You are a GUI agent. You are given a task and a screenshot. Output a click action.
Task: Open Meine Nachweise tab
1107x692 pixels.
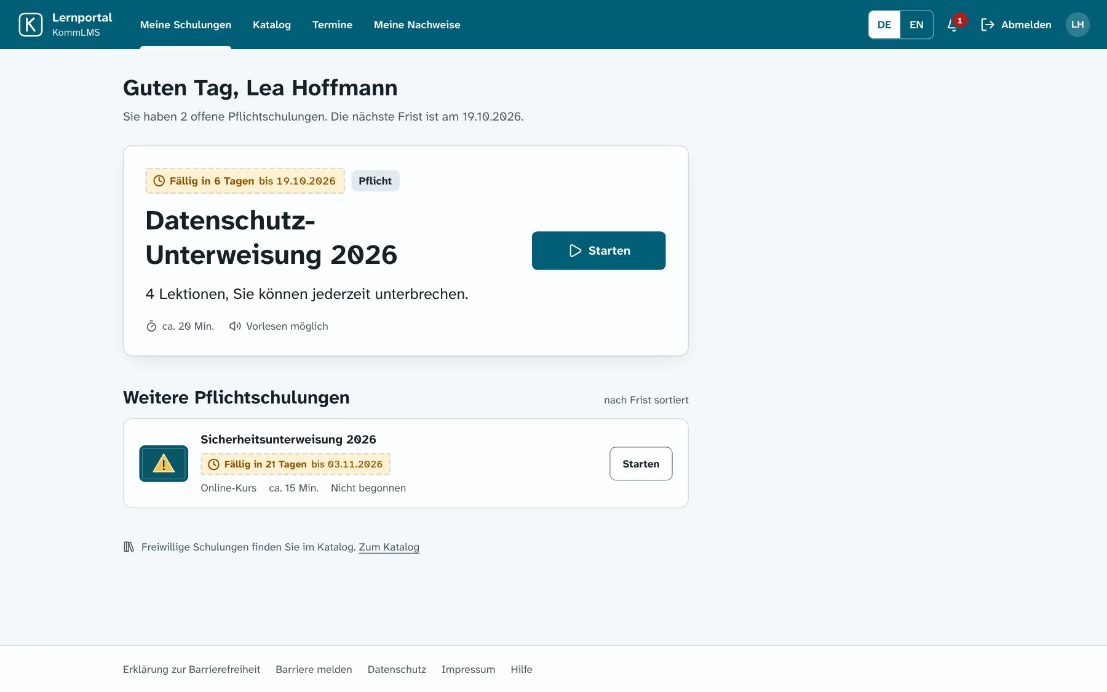(417, 25)
